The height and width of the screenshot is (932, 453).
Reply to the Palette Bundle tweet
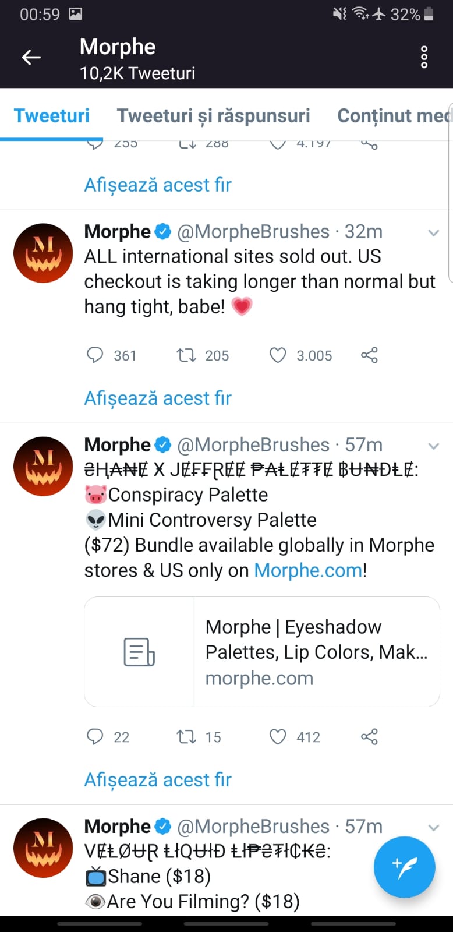(95, 737)
